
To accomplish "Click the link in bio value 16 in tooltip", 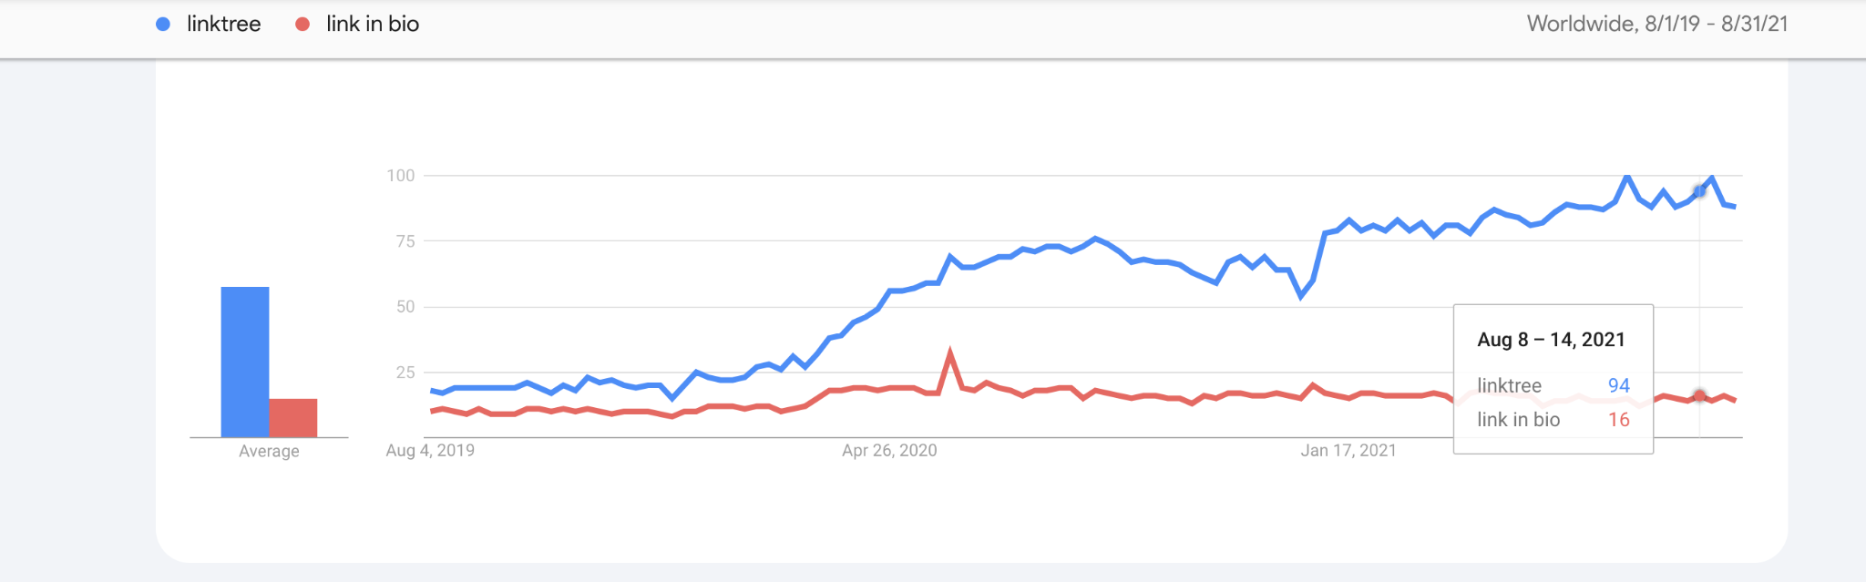I will pos(1618,420).
